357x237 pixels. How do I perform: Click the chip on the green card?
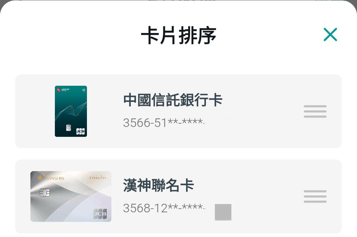click(68, 128)
